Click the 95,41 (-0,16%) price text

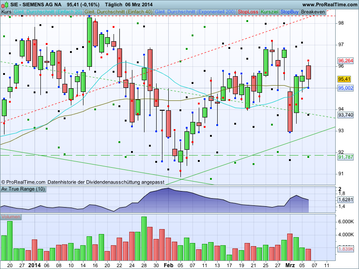tap(83, 4)
